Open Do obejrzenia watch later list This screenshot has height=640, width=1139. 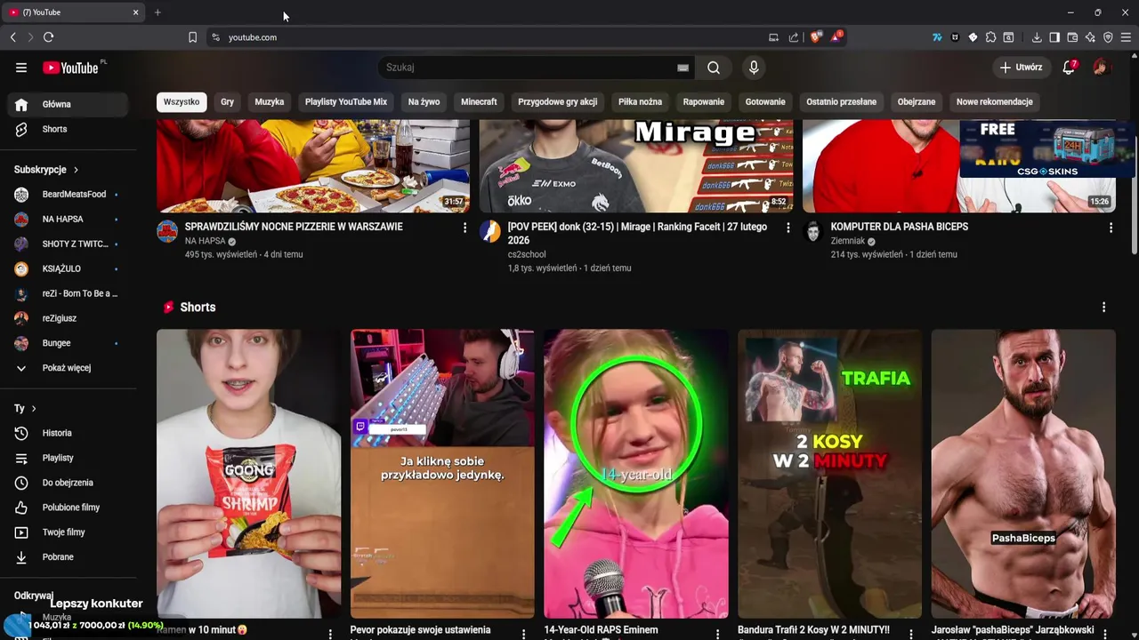pos(69,483)
